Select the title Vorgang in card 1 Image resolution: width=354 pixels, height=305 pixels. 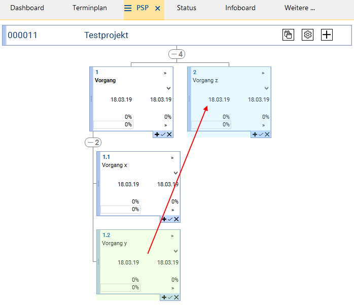(105, 80)
